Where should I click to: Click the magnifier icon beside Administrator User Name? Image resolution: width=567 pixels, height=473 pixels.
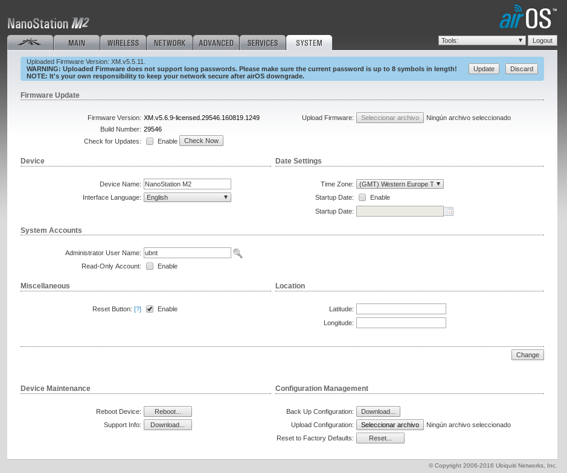click(238, 253)
